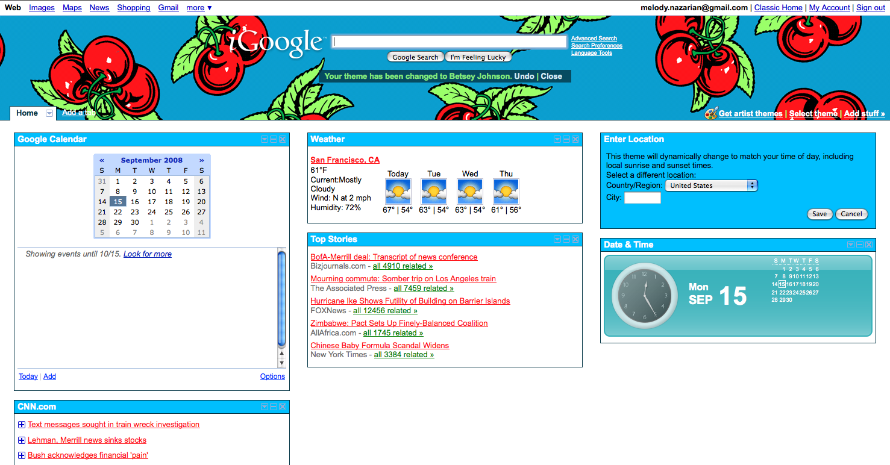Open the Country/Region dropdown
Viewport: 890px width, 465px height.
711,186
